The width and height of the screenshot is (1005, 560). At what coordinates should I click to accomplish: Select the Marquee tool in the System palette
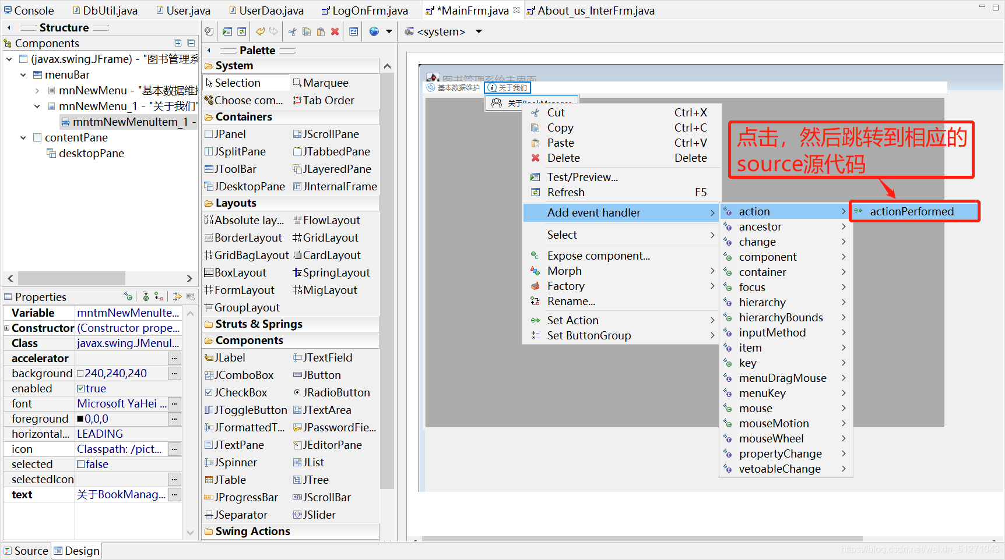[324, 83]
